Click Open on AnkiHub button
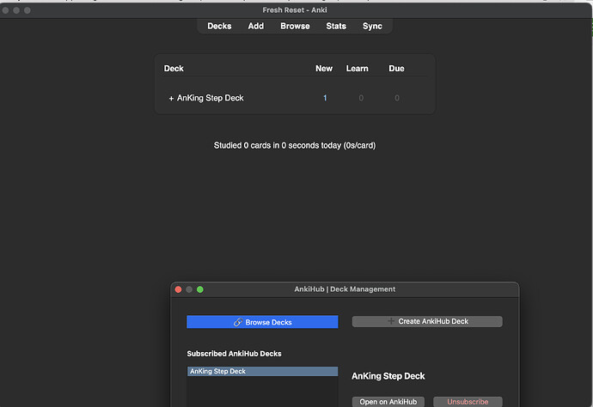 pos(388,401)
